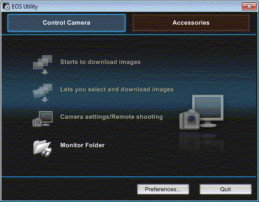Open the Monitor Folder option
The height and width of the screenshot is (202, 259).
(x=82, y=145)
